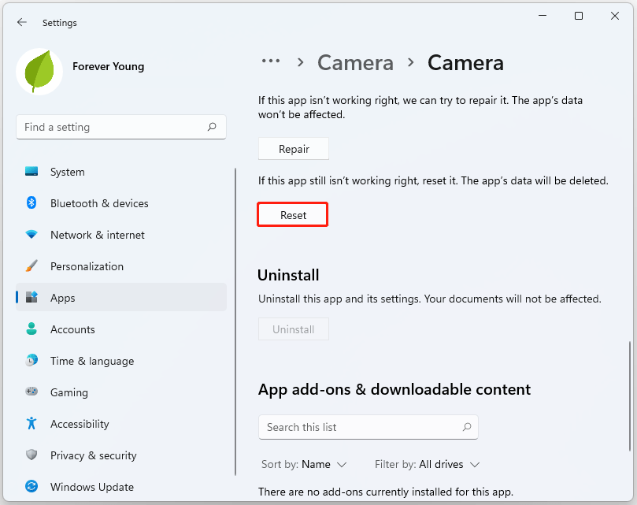Open Accounts settings
The height and width of the screenshot is (505, 637).
click(72, 329)
